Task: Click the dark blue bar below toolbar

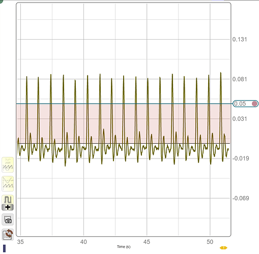Action: [x=4, y=248]
